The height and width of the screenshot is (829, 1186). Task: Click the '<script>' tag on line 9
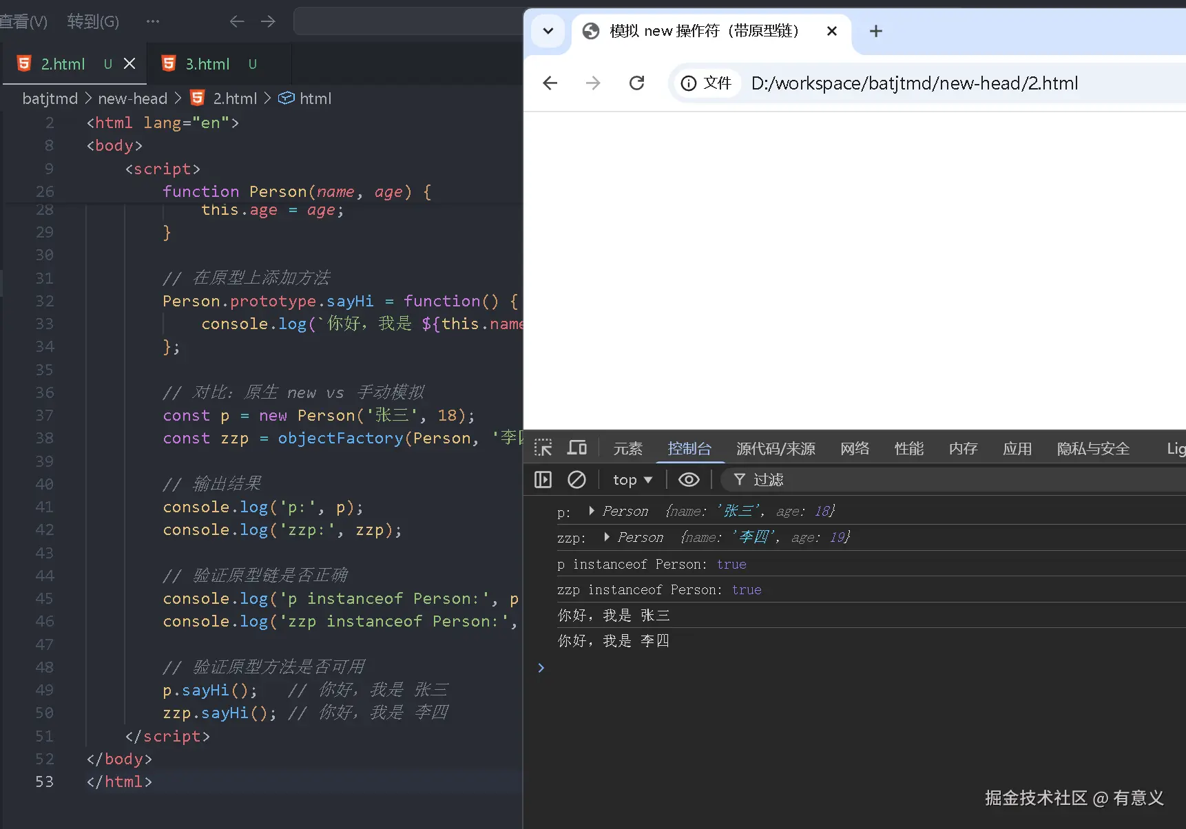pos(163,169)
